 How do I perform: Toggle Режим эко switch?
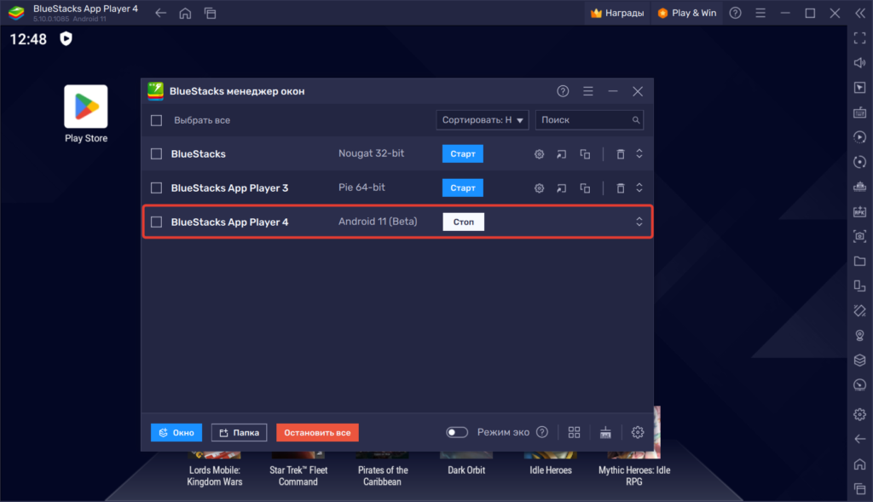[x=457, y=432]
